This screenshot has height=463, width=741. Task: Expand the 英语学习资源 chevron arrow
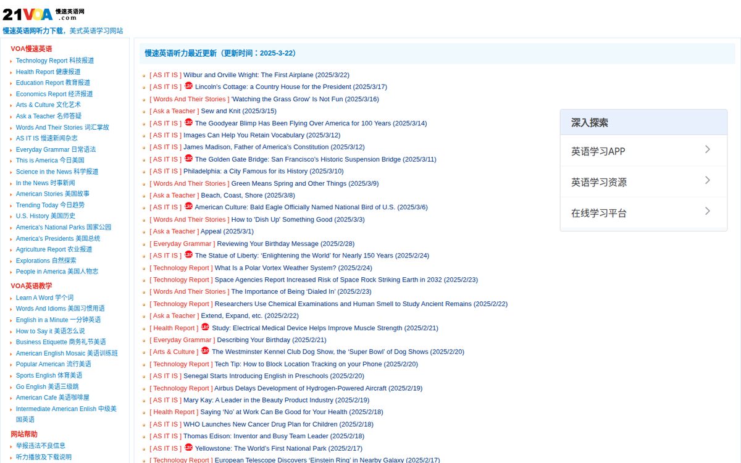pyautogui.click(x=708, y=180)
